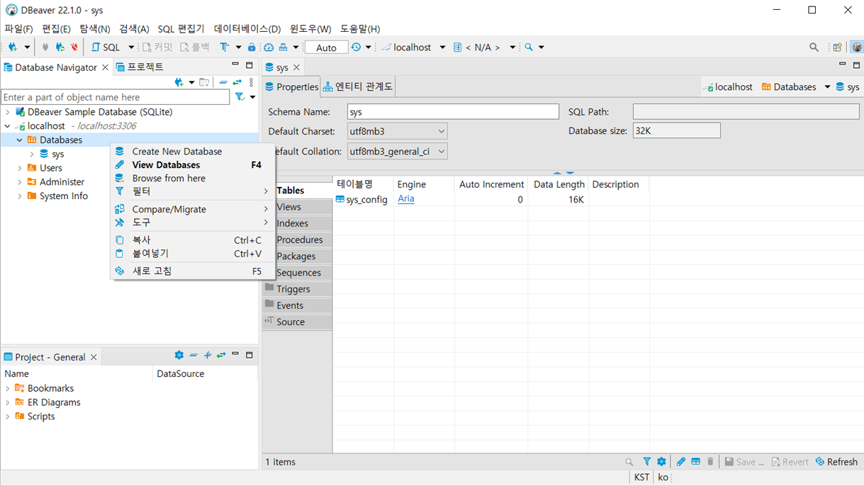Click the main toolbar search magnifier on far right
Viewport: 864px width, 486px height.
814,47
